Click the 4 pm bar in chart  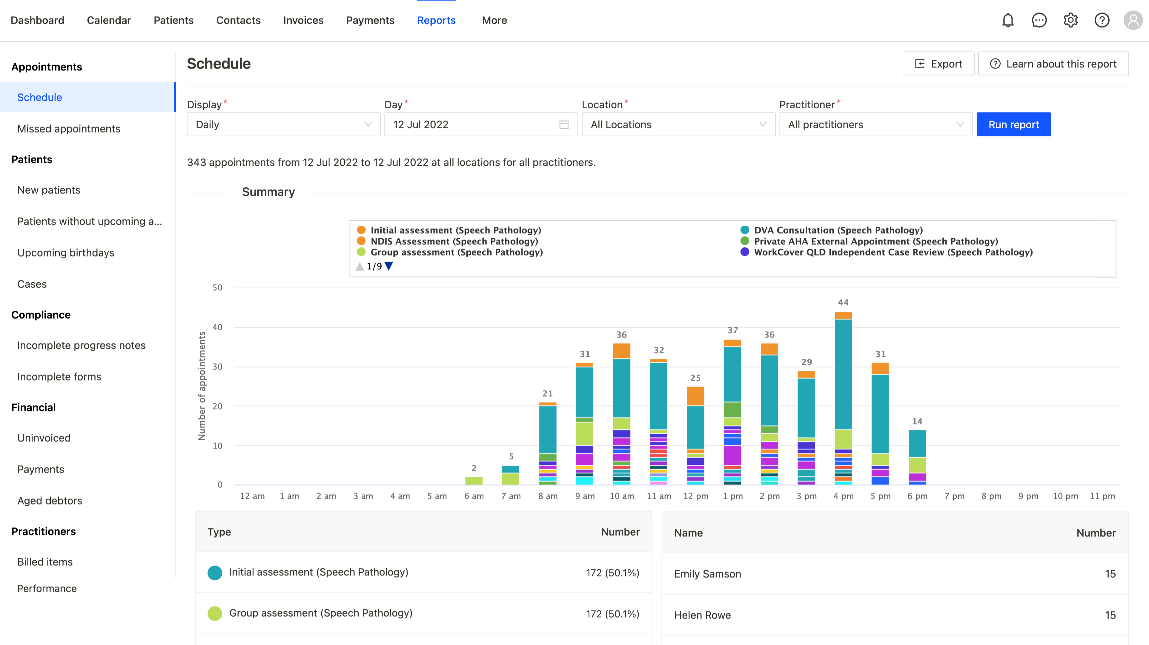(843, 398)
